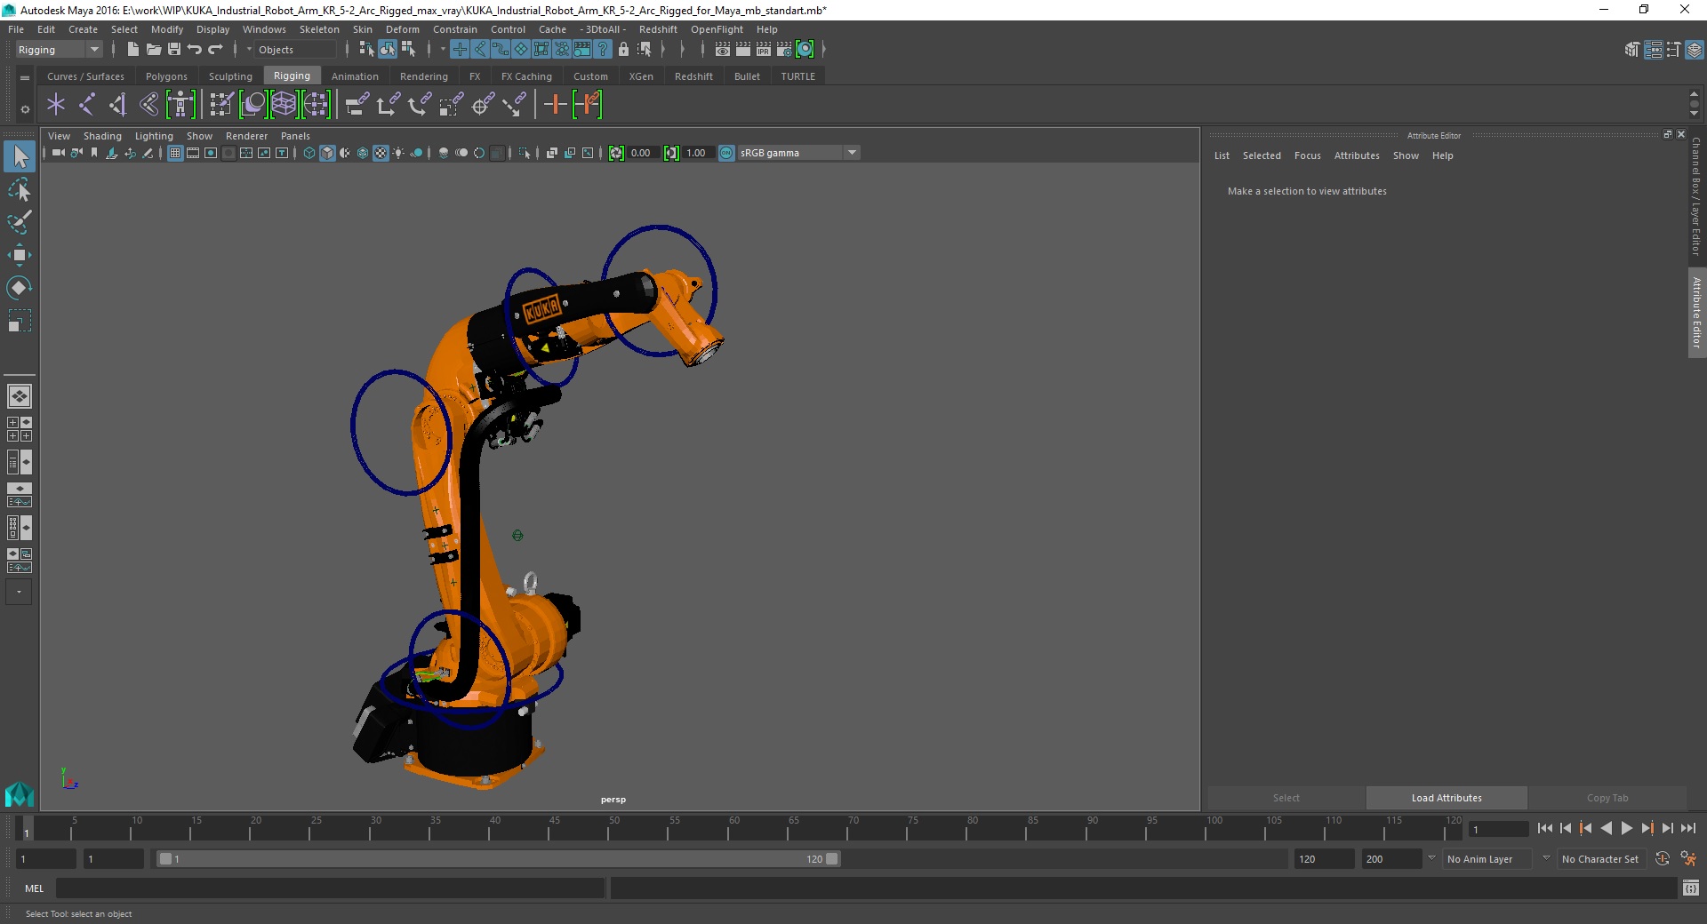The height and width of the screenshot is (924, 1707).
Task: Open Render Settings from the status line
Action: tap(784, 50)
